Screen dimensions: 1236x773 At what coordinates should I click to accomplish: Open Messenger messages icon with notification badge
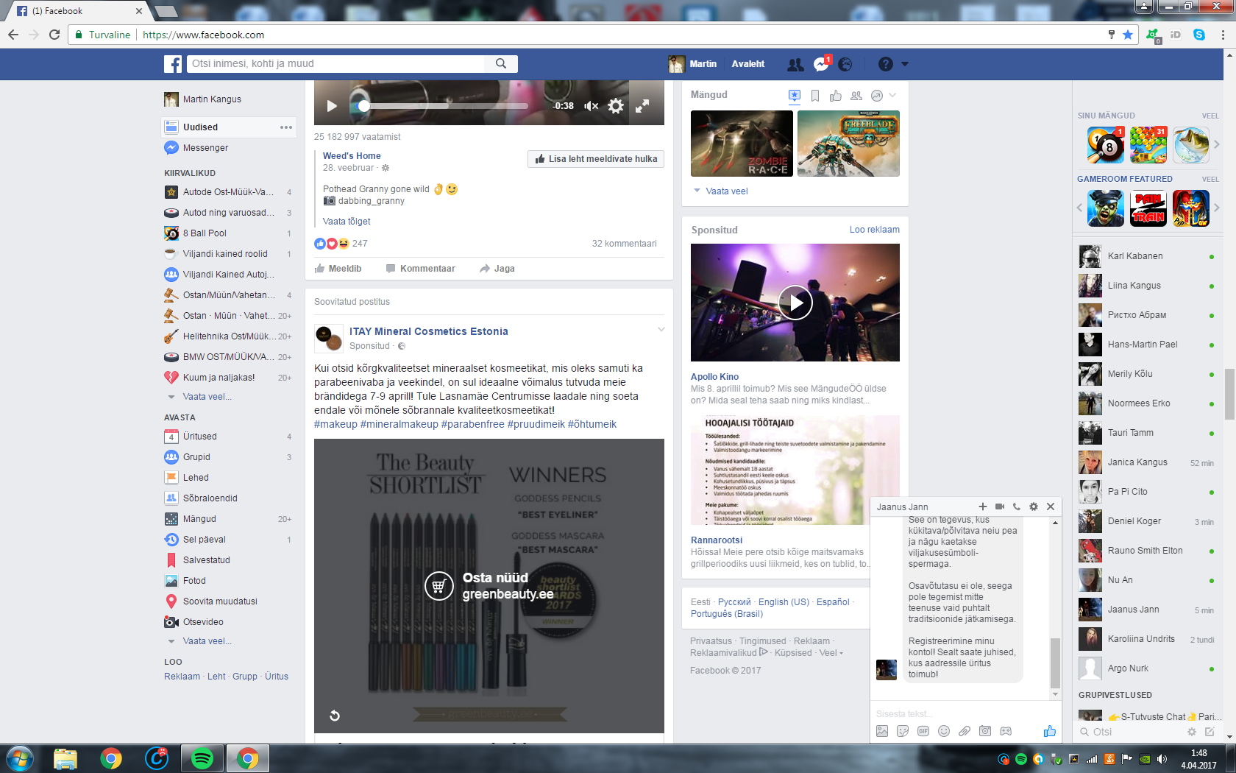[x=821, y=65]
